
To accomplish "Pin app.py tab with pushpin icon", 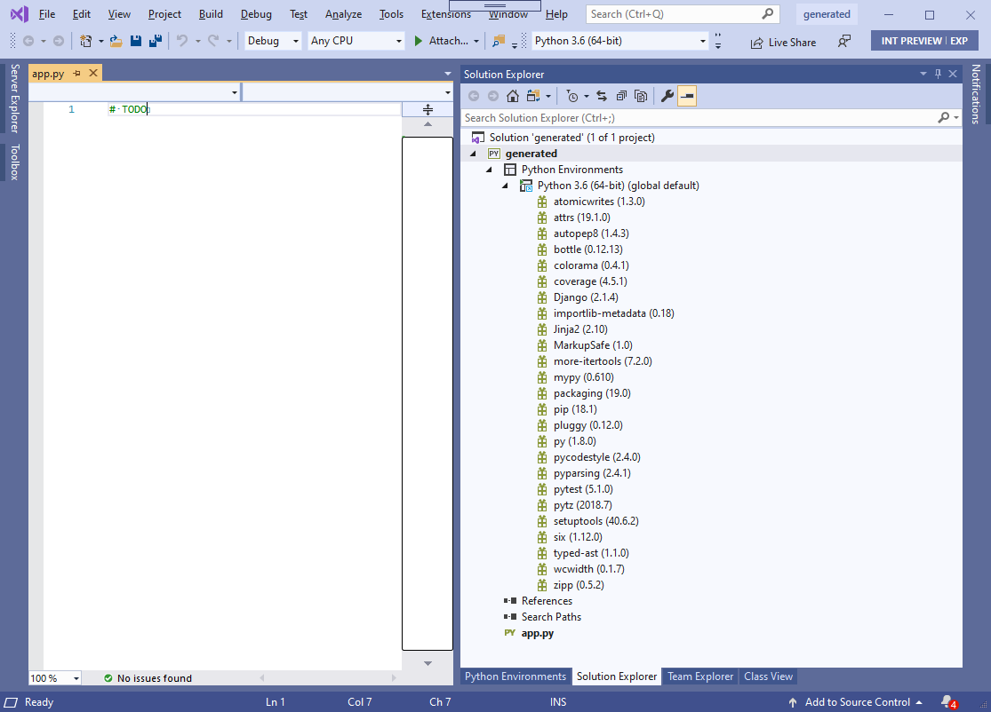I will pos(77,73).
